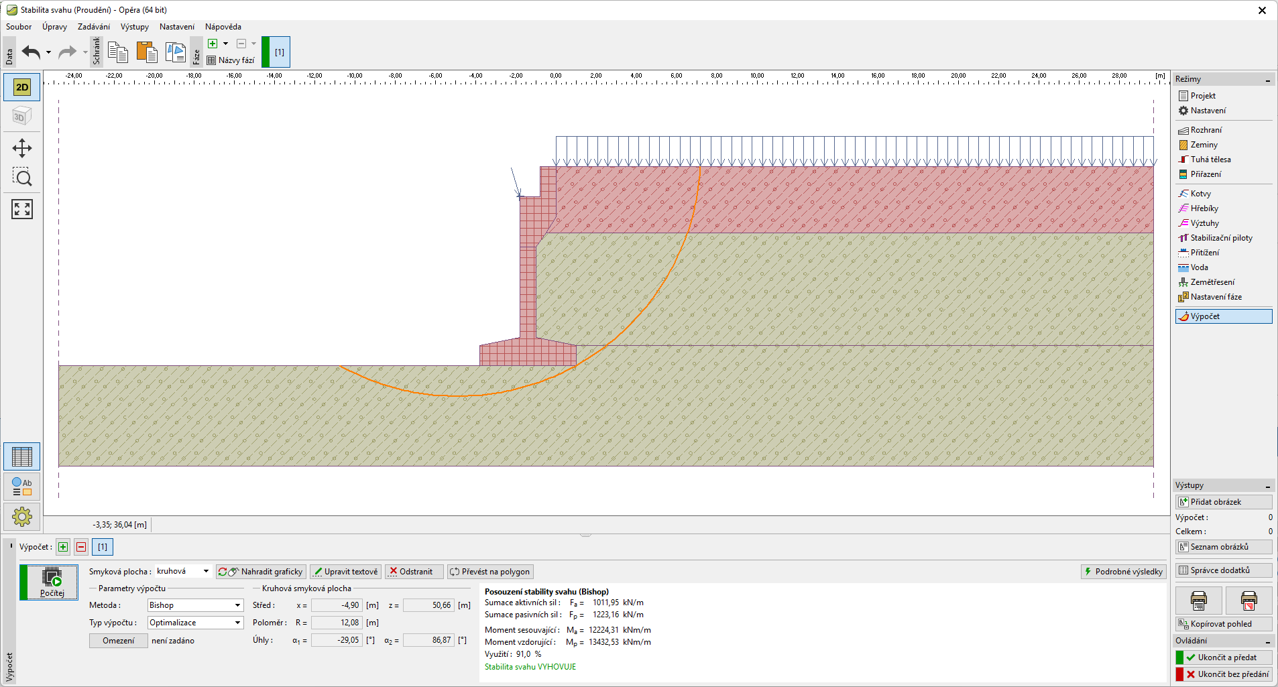The width and height of the screenshot is (1278, 687).
Task: Select the pan/move view tool
Action: click(x=22, y=148)
